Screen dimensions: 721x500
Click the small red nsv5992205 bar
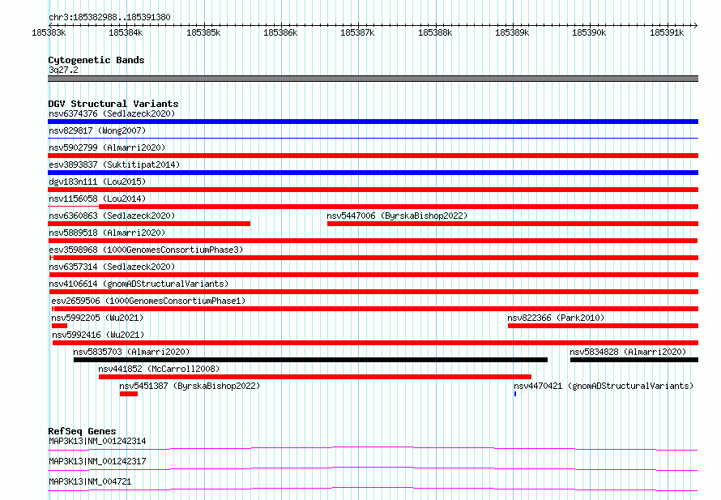pos(59,326)
